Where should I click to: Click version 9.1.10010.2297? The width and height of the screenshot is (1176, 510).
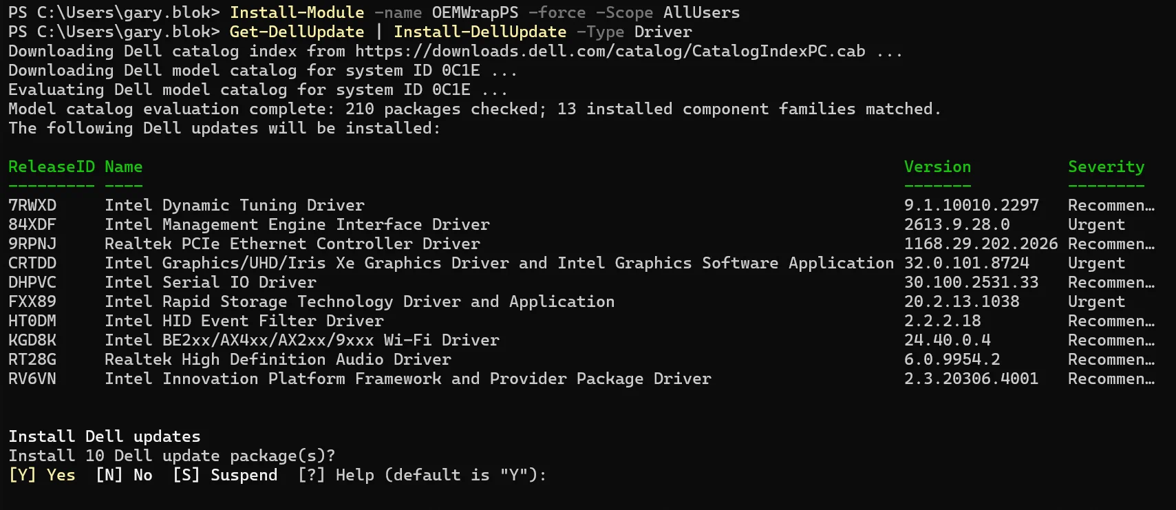[972, 205]
